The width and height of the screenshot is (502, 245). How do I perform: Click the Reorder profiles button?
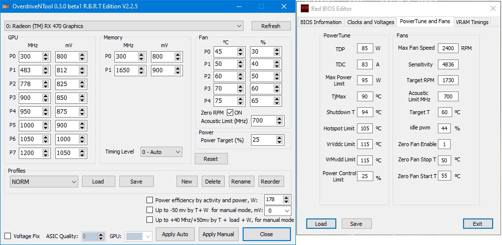271,182
